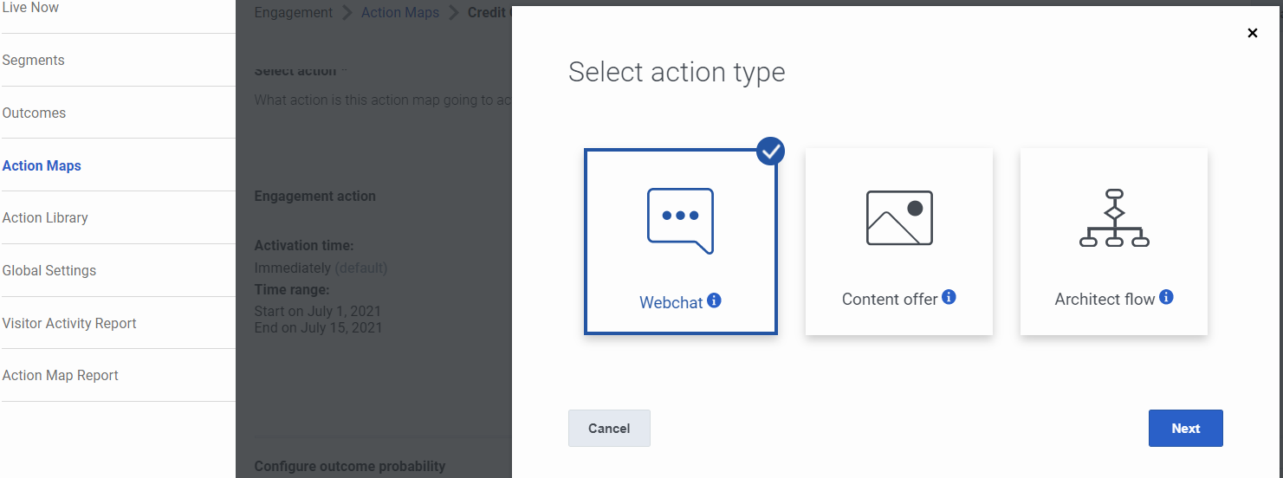Click the blue selected checkmark badge
The height and width of the screenshot is (478, 1283).
click(770, 152)
